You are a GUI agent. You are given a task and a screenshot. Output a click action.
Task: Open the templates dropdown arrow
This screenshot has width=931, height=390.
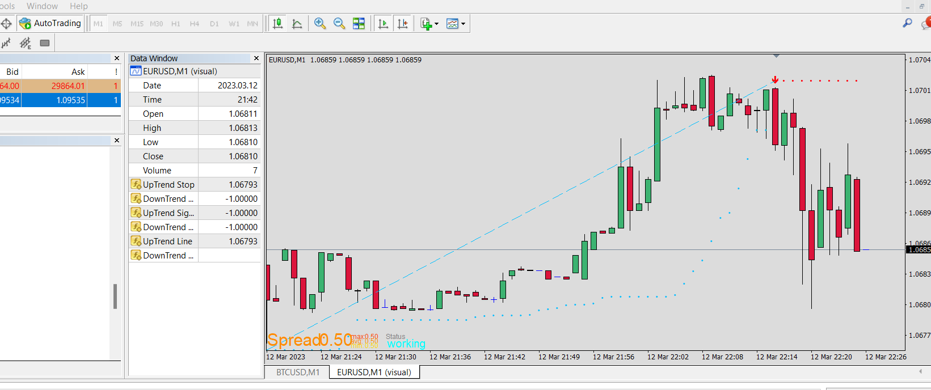click(x=464, y=24)
